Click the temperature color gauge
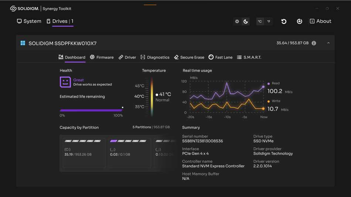This screenshot has height=197, width=351. coord(152,97)
